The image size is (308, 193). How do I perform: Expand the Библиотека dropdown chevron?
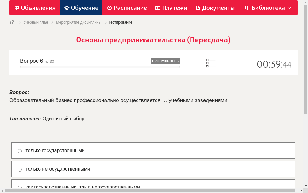tap(288, 8)
